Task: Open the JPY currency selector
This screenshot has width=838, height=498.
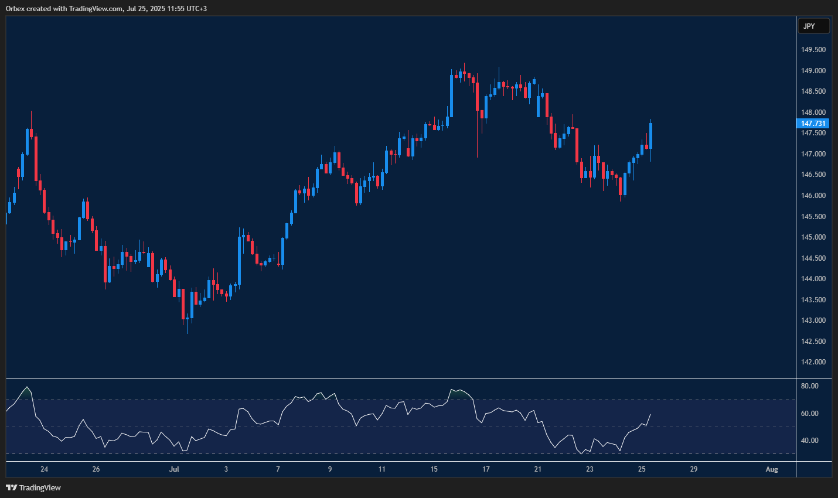Action: click(813, 26)
